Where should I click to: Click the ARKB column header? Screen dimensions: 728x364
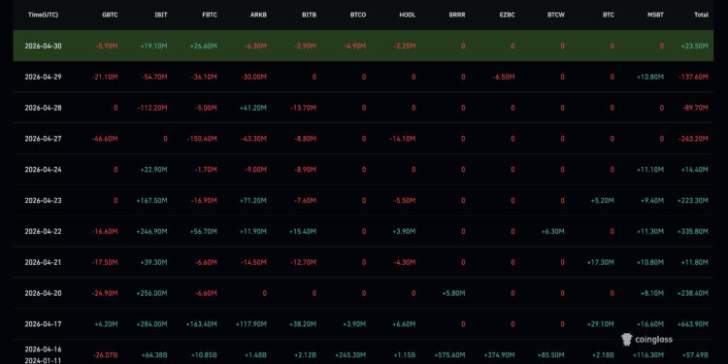[258, 15]
